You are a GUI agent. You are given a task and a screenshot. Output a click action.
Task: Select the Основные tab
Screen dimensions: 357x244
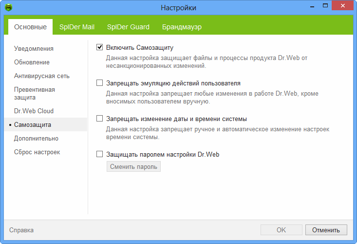point(30,27)
